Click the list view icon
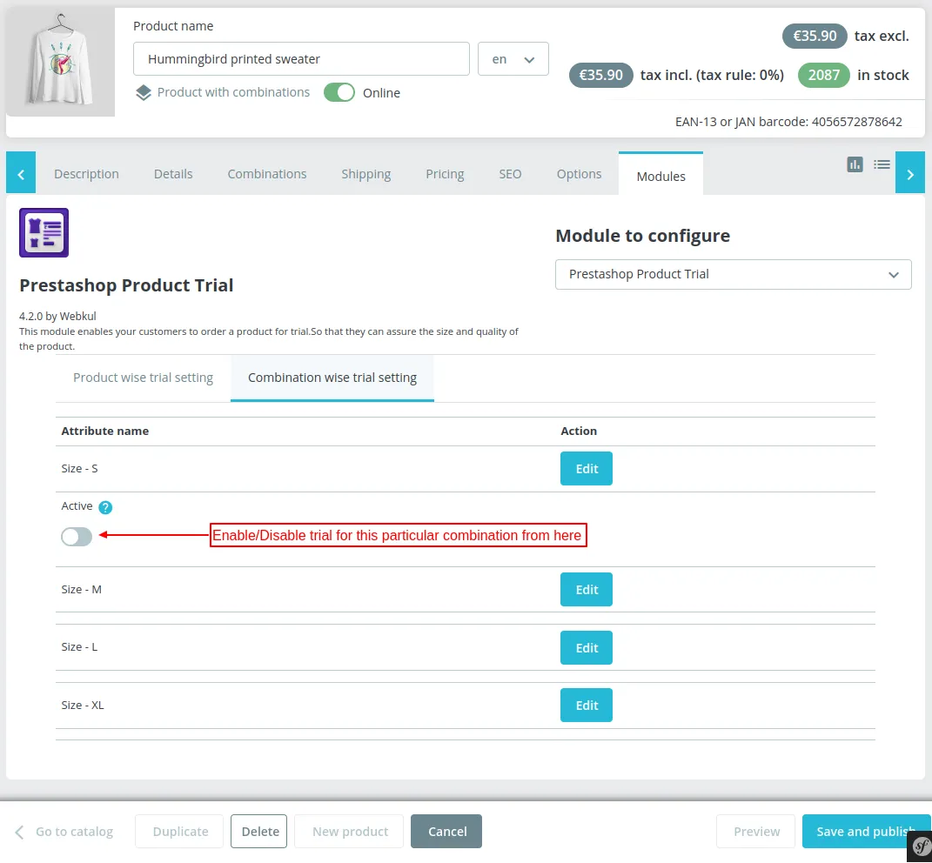The width and height of the screenshot is (932, 863). 882,164
